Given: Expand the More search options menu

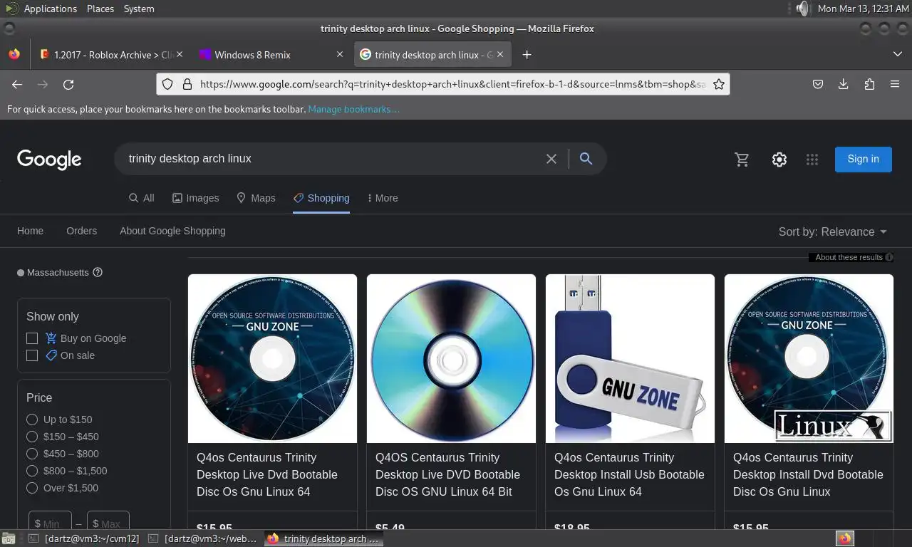Looking at the screenshot, I should [383, 198].
